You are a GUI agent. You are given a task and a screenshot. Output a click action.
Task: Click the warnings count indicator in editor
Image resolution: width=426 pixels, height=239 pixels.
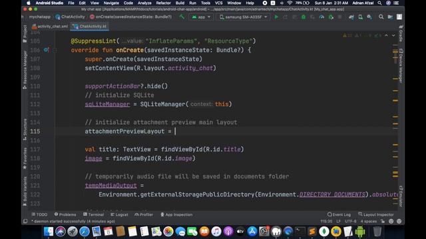347,35
